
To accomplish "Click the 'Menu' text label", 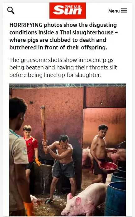I will 114,11.
